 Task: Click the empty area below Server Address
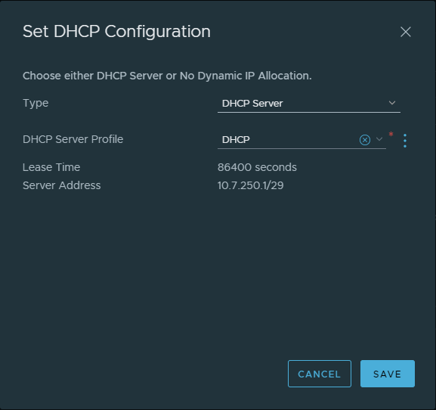218,273
